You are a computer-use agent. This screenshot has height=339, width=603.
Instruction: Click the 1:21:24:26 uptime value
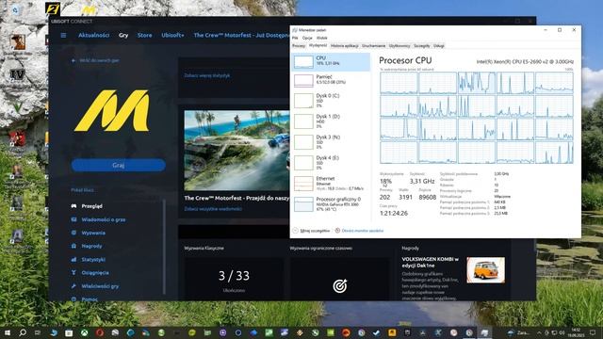point(394,213)
